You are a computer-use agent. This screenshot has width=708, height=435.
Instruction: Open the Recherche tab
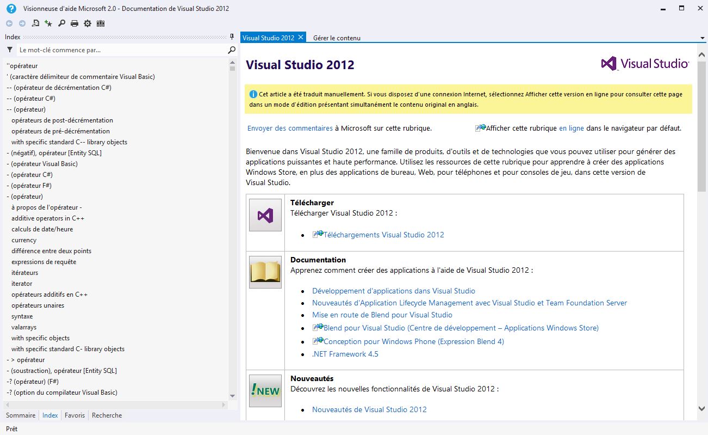click(x=107, y=415)
